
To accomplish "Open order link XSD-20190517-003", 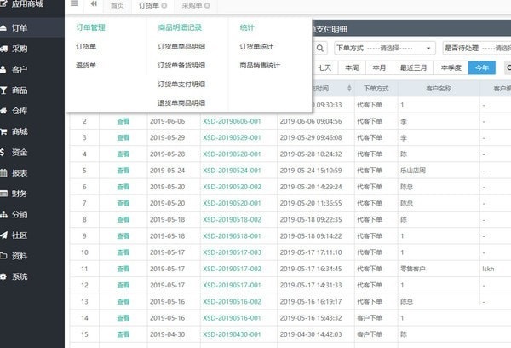I will pos(232,252).
